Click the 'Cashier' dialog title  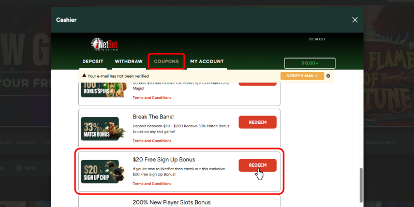pyautogui.click(x=66, y=20)
